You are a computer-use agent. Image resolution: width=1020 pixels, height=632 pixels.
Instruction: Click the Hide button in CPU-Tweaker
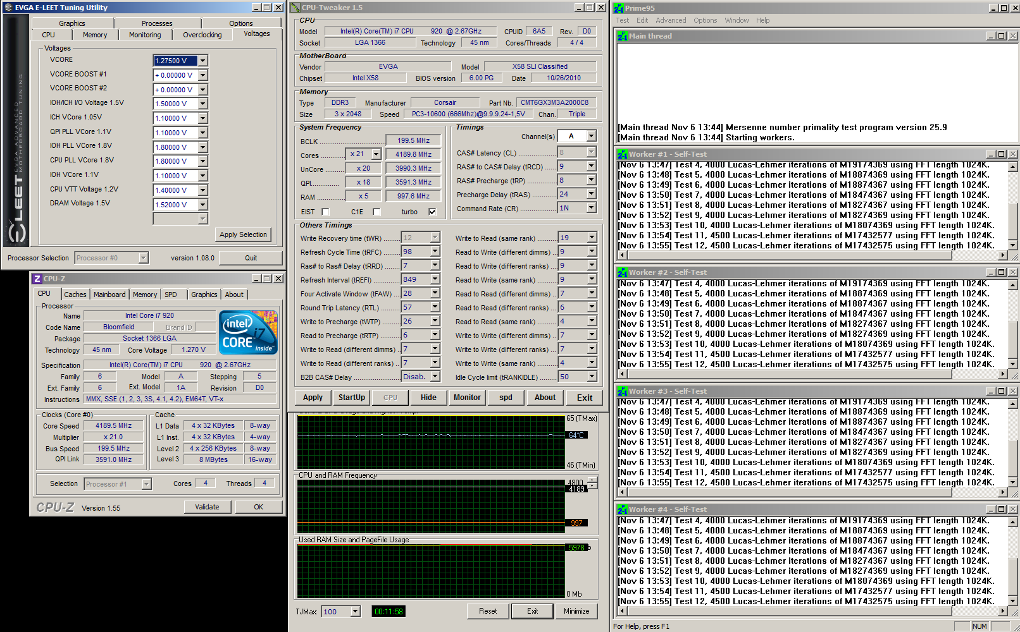coord(428,398)
